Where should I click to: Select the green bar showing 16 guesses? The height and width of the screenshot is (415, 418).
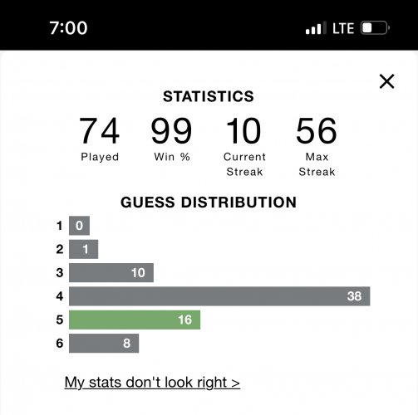(135, 320)
